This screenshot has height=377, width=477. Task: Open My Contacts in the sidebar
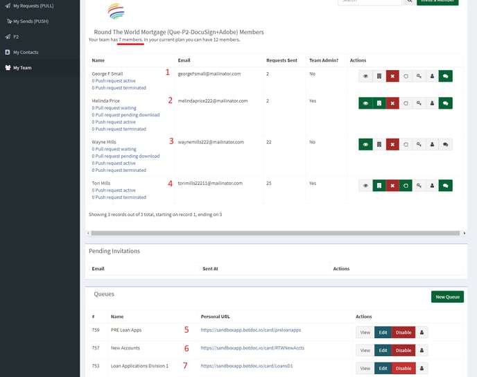point(26,52)
